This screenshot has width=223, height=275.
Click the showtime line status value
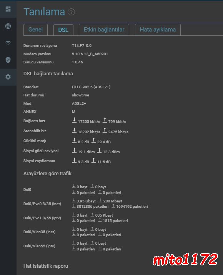[x=80, y=95]
